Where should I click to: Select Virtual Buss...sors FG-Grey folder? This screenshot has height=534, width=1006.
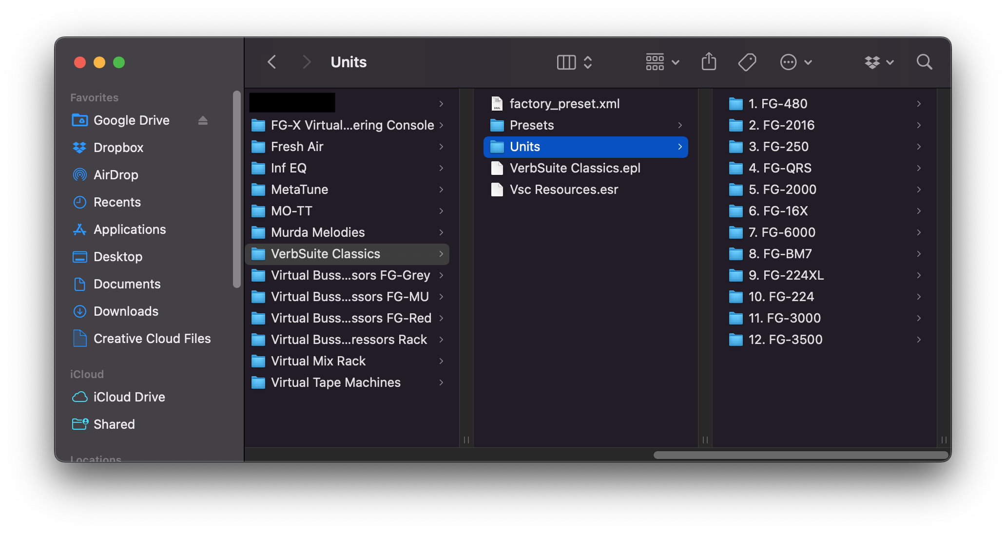(x=348, y=275)
